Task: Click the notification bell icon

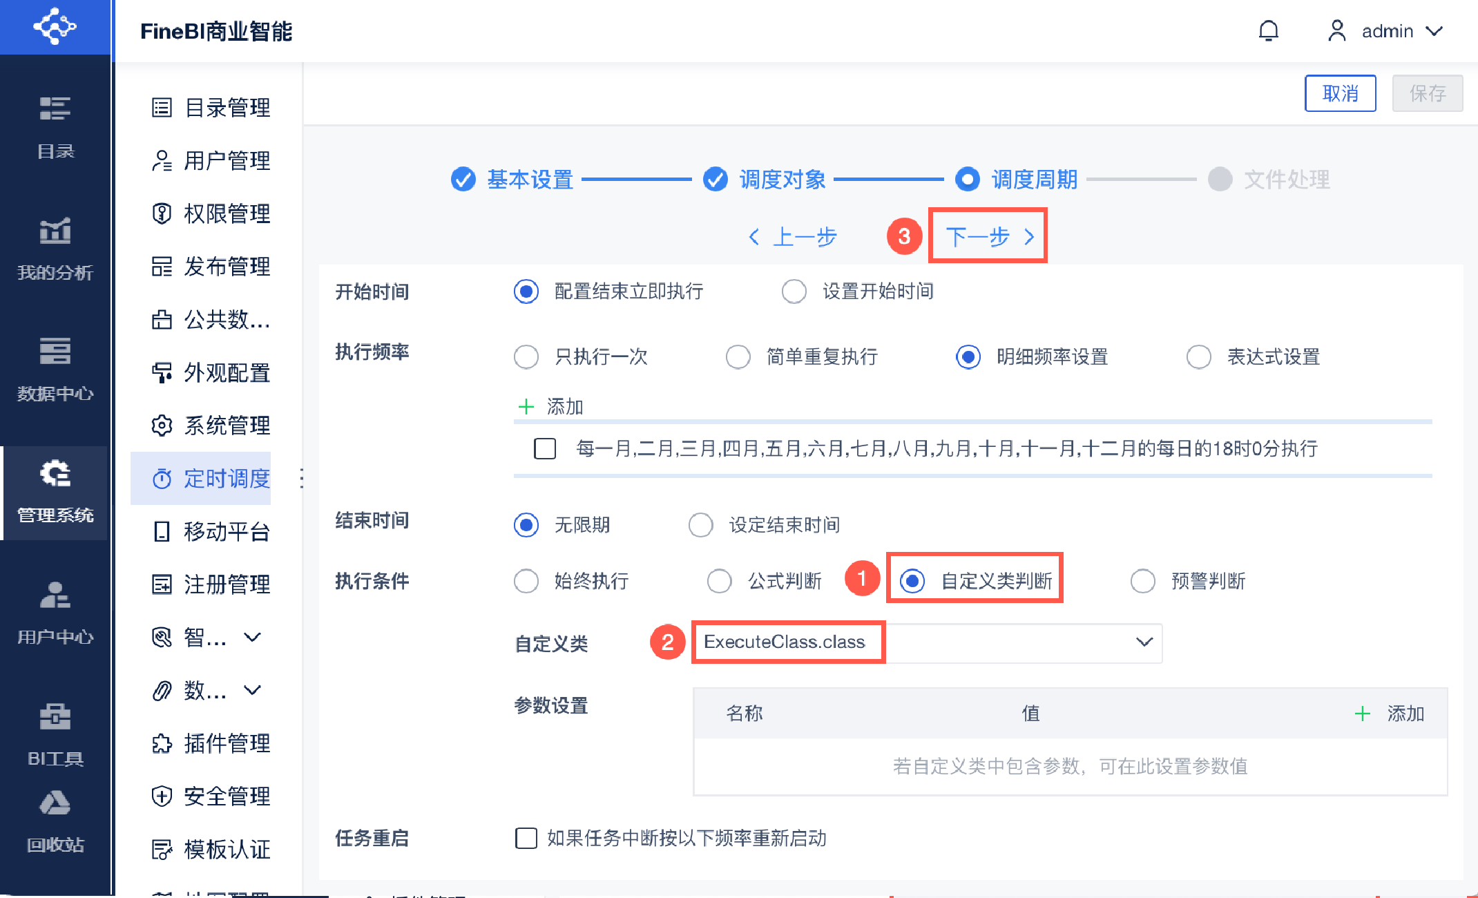Action: [1268, 31]
